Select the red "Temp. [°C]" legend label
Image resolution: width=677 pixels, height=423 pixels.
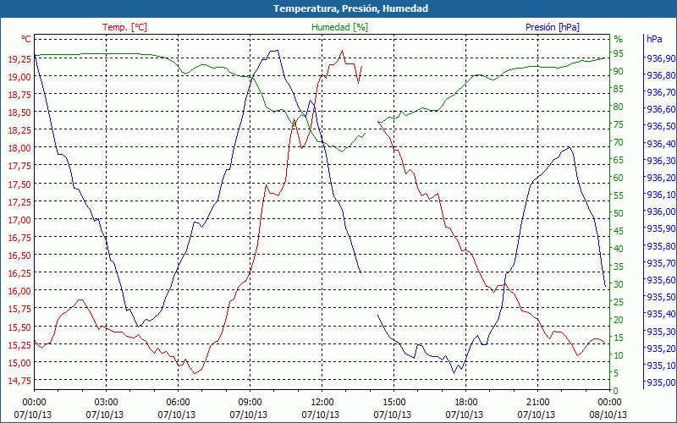point(124,27)
